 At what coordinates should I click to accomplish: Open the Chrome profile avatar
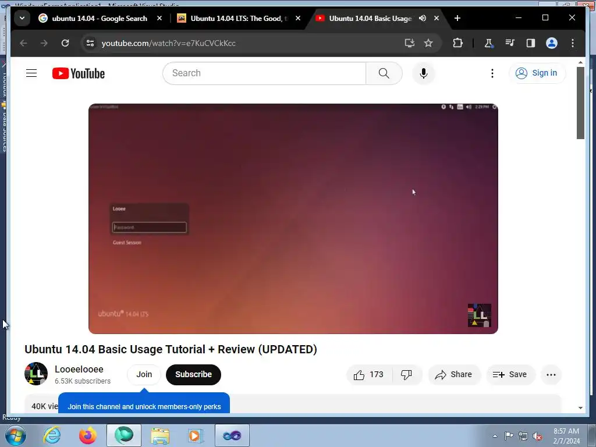552,43
